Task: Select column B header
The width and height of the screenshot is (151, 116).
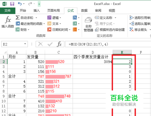Action: (35, 52)
